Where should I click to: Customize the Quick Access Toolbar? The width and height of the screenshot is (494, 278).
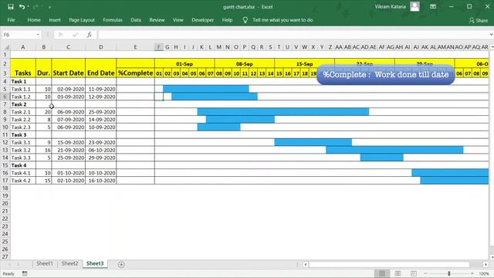click(49, 7)
